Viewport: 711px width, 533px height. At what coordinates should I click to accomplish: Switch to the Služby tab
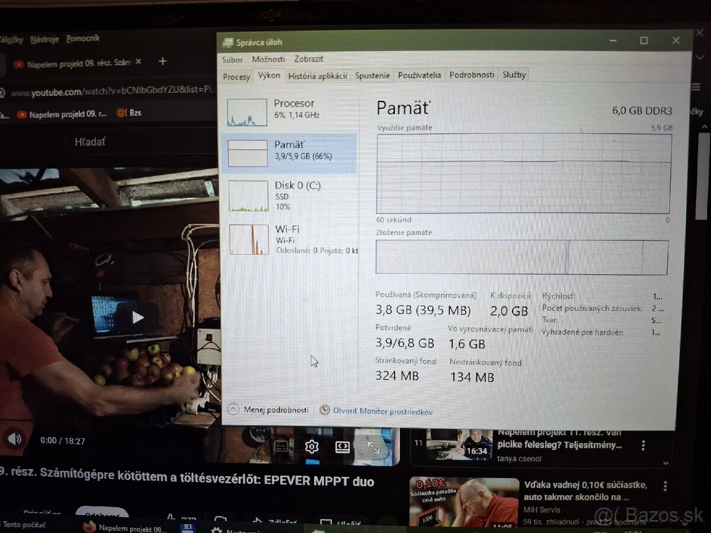[514, 75]
